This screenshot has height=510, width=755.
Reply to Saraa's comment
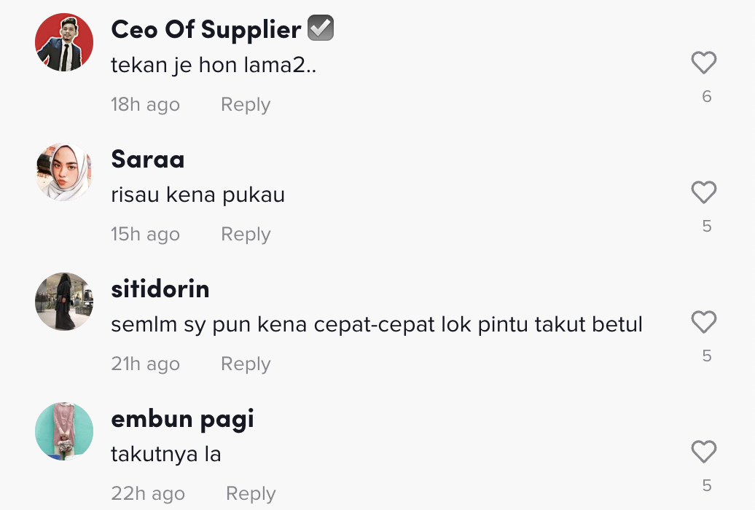(x=246, y=235)
